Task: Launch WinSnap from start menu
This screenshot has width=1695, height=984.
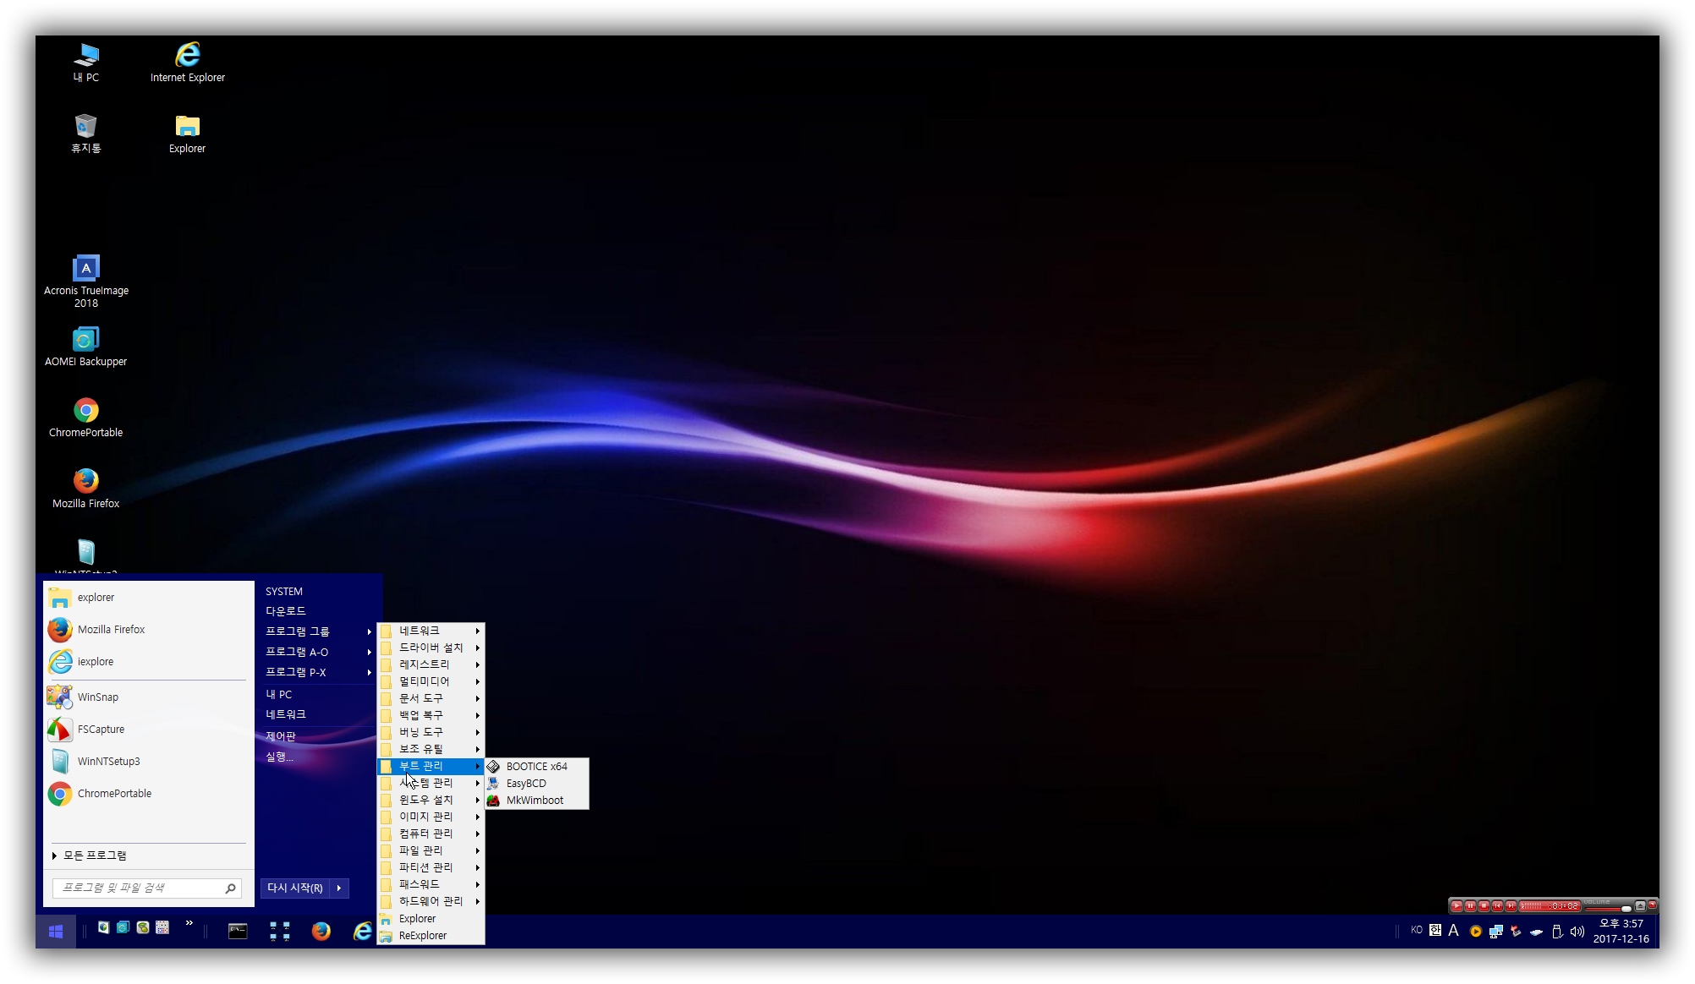Action: [147, 697]
